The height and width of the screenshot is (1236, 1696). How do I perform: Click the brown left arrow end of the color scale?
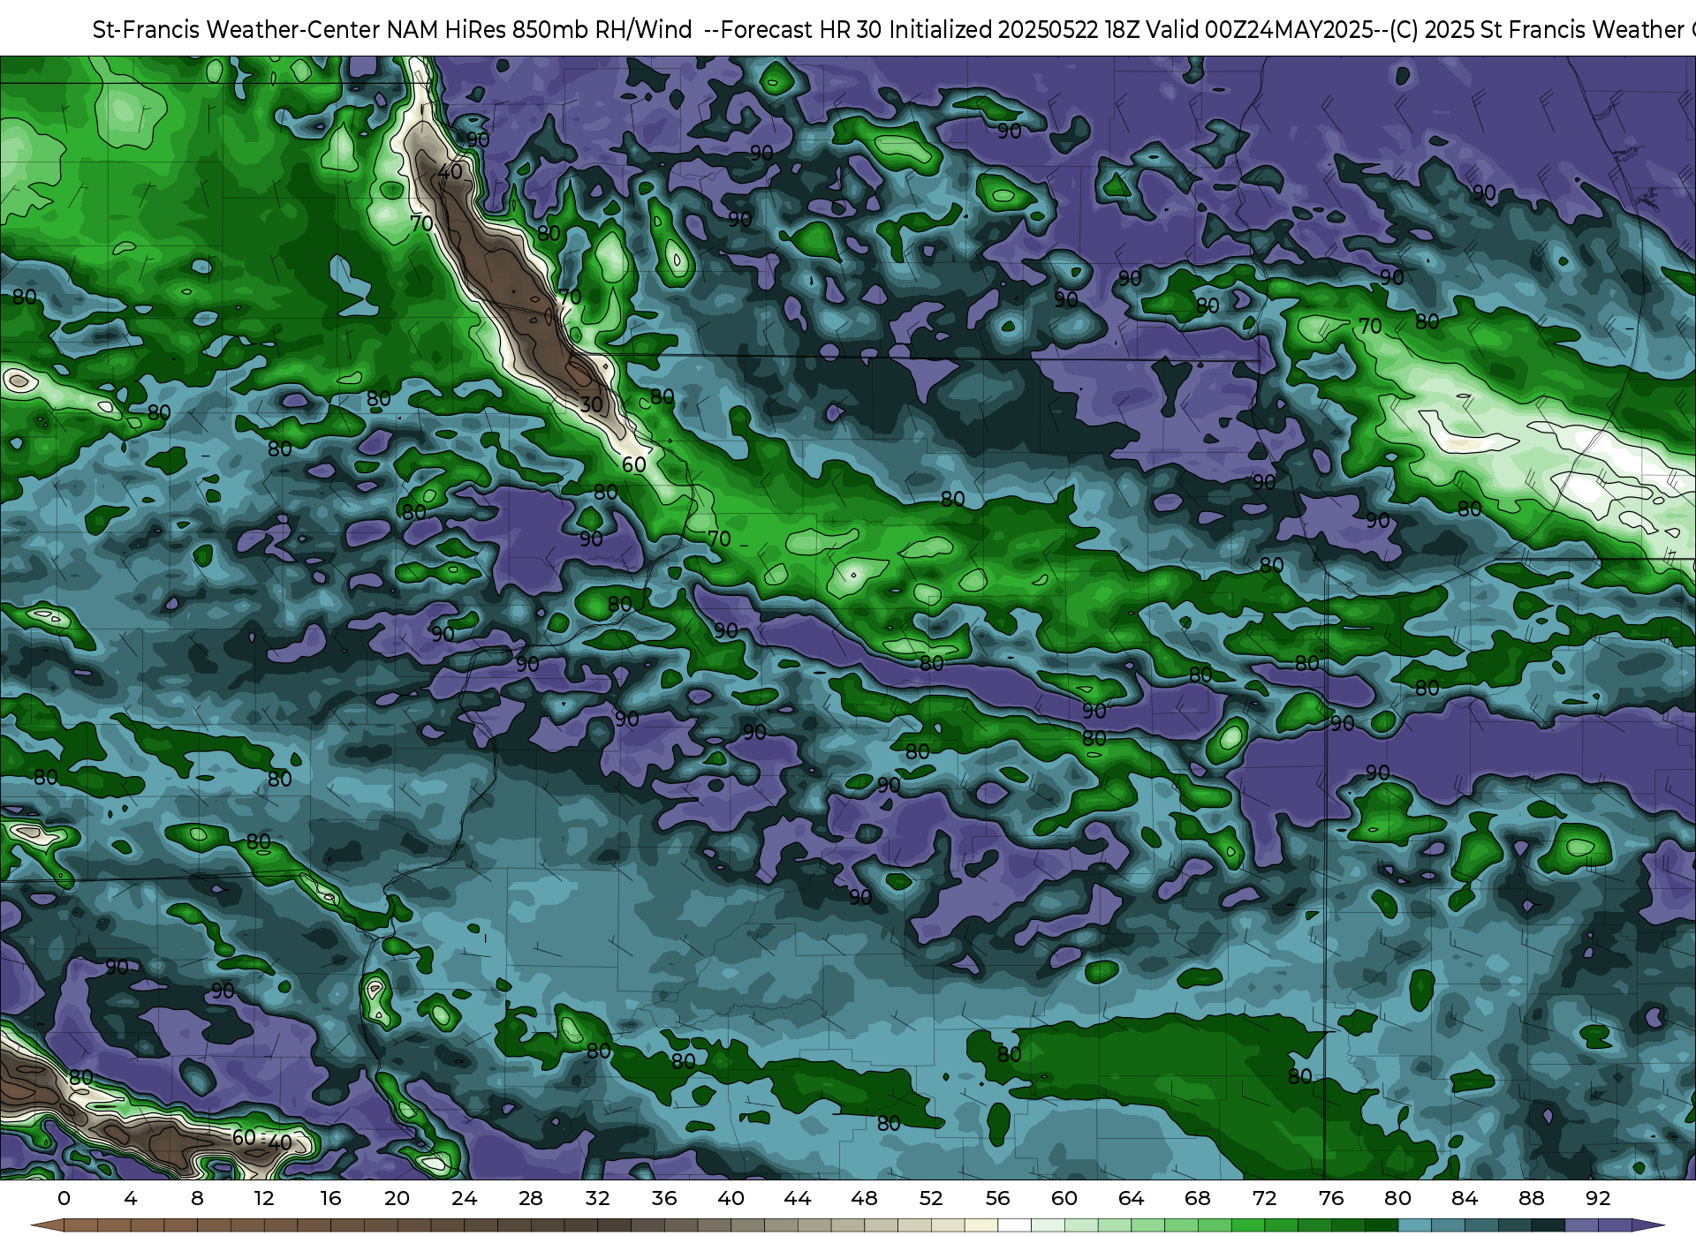click(x=49, y=1225)
